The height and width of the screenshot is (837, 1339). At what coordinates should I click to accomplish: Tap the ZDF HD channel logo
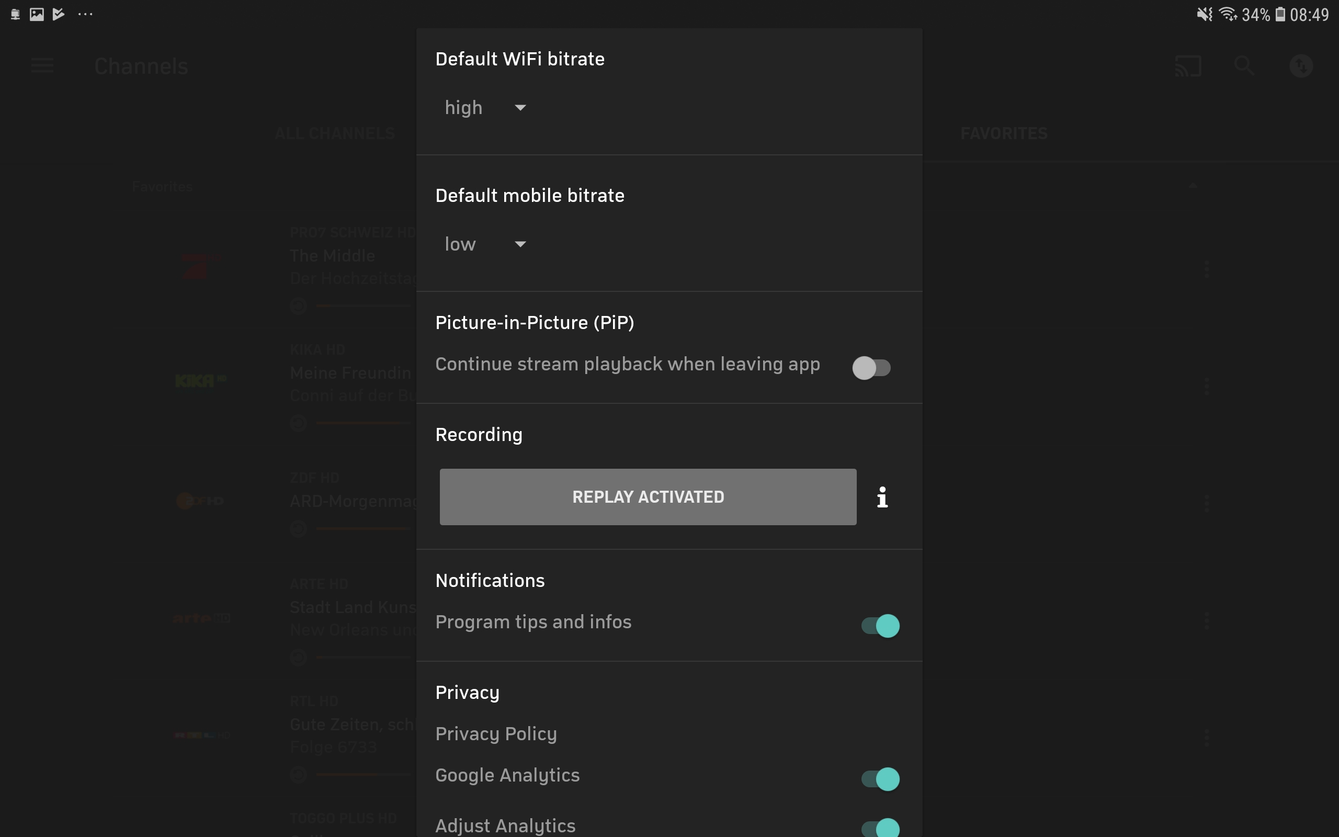click(x=200, y=501)
